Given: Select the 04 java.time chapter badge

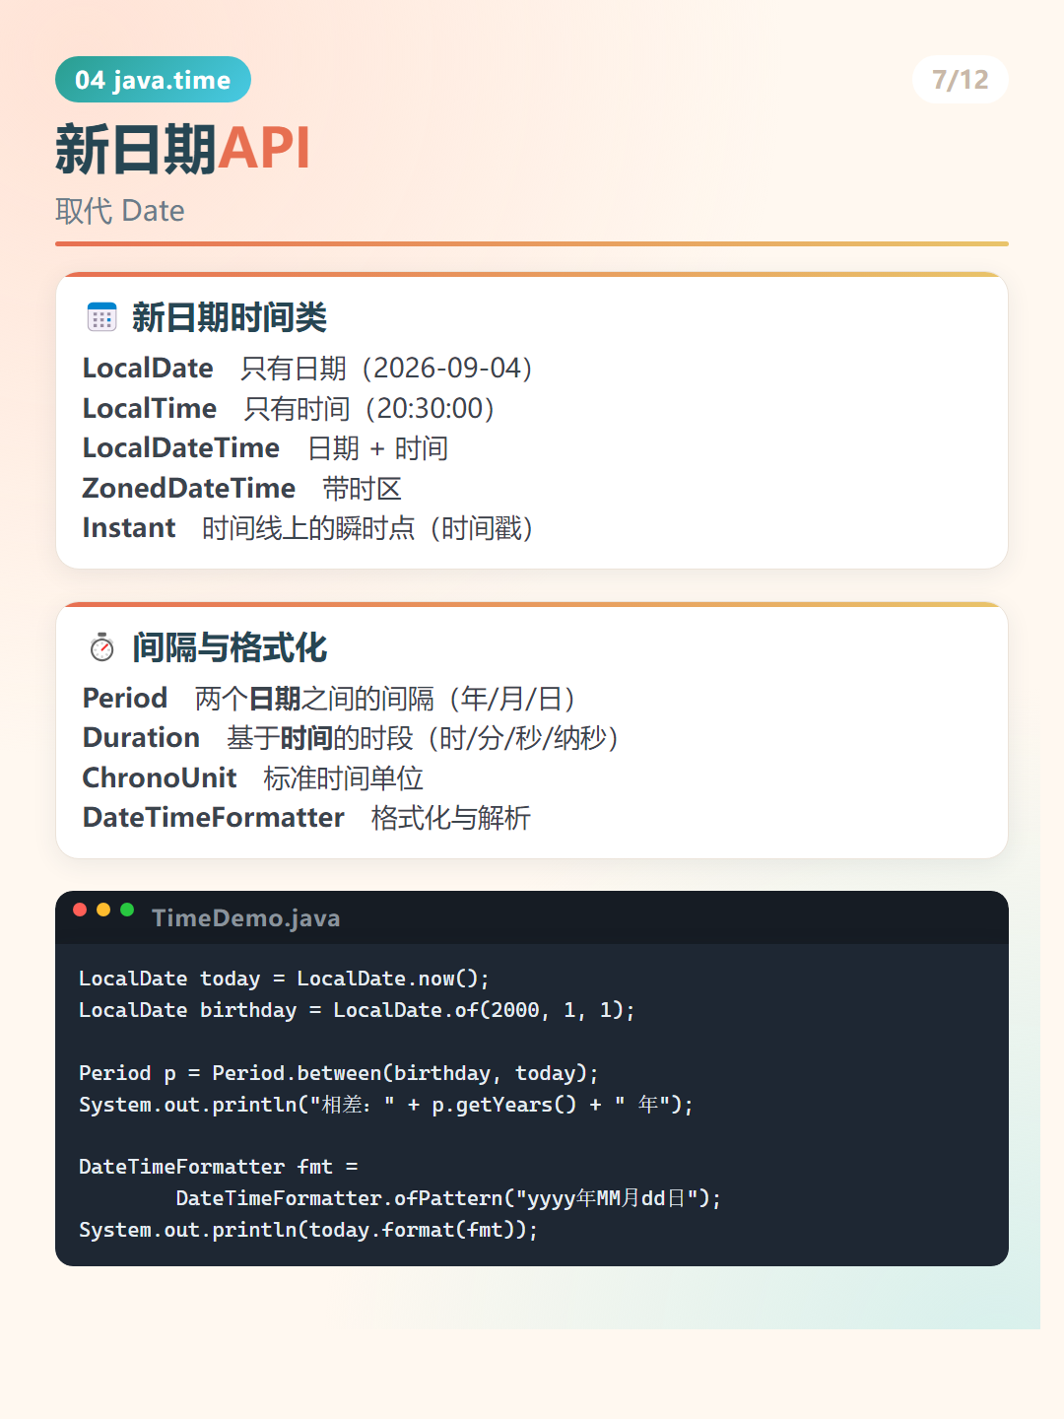Looking at the screenshot, I should pos(153,80).
